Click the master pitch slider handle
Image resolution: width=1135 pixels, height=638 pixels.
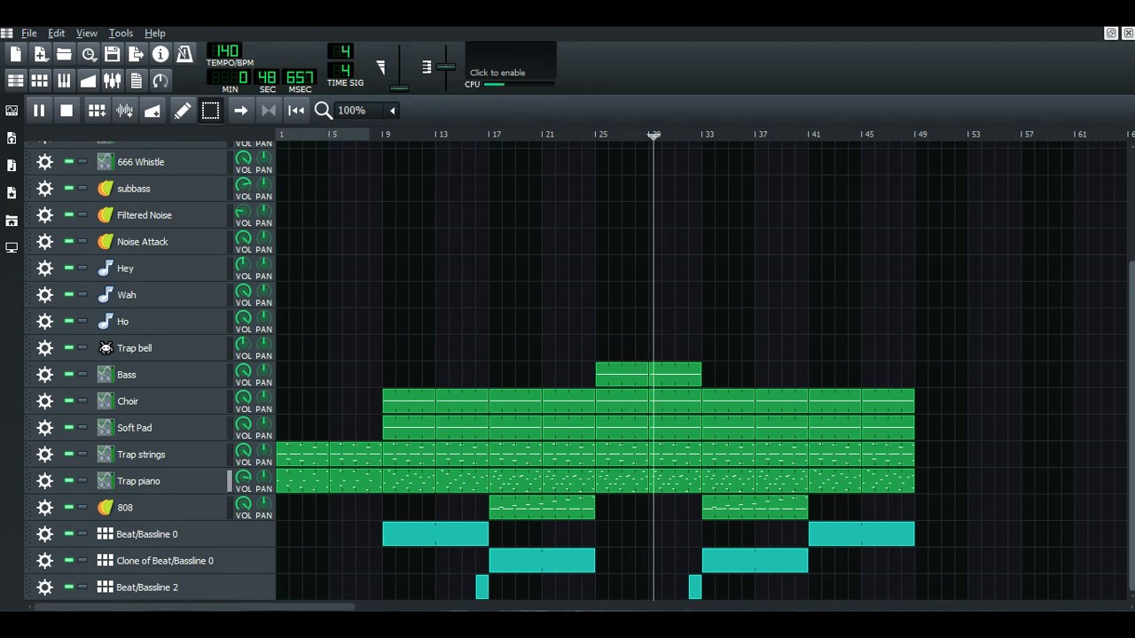click(x=446, y=66)
